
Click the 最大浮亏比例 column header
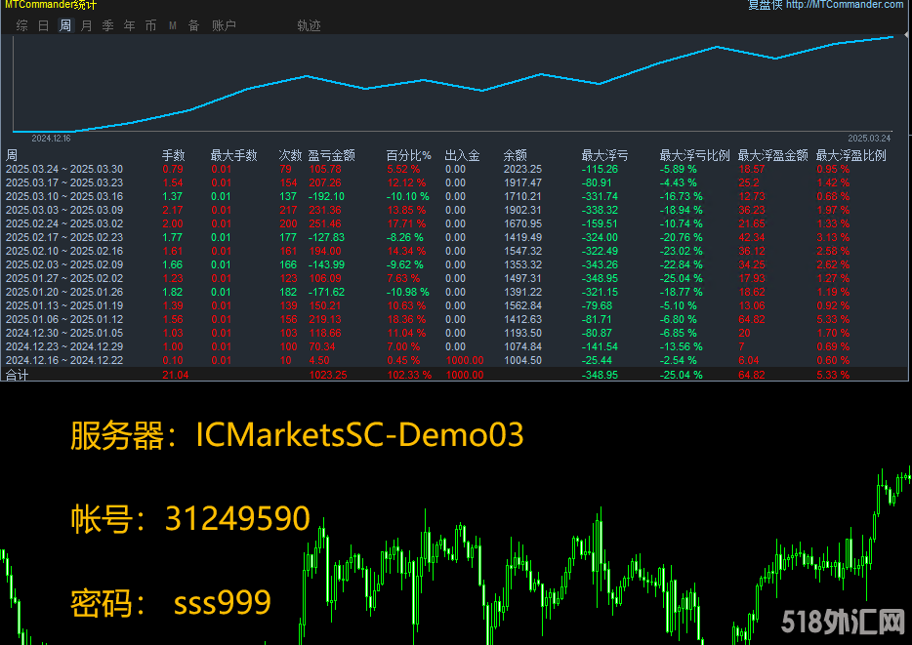(694, 155)
